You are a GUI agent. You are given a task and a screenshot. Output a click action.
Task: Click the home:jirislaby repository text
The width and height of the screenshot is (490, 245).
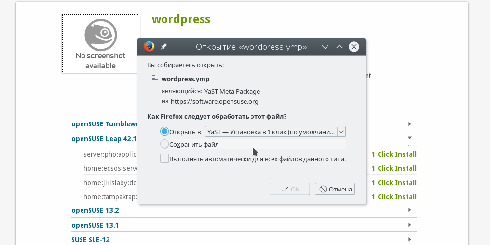point(110,183)
